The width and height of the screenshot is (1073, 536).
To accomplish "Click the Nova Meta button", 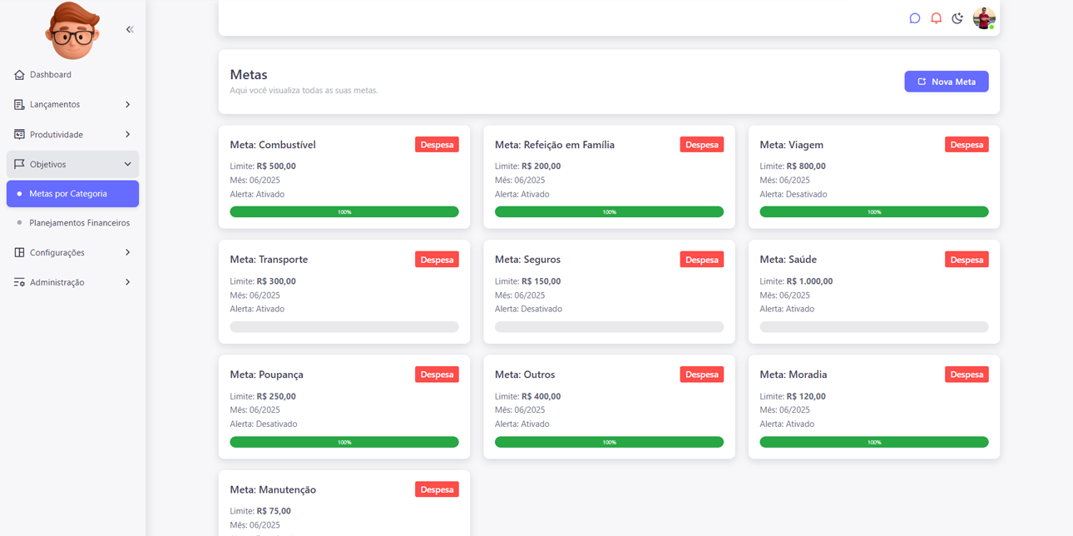I will [946, 82].
